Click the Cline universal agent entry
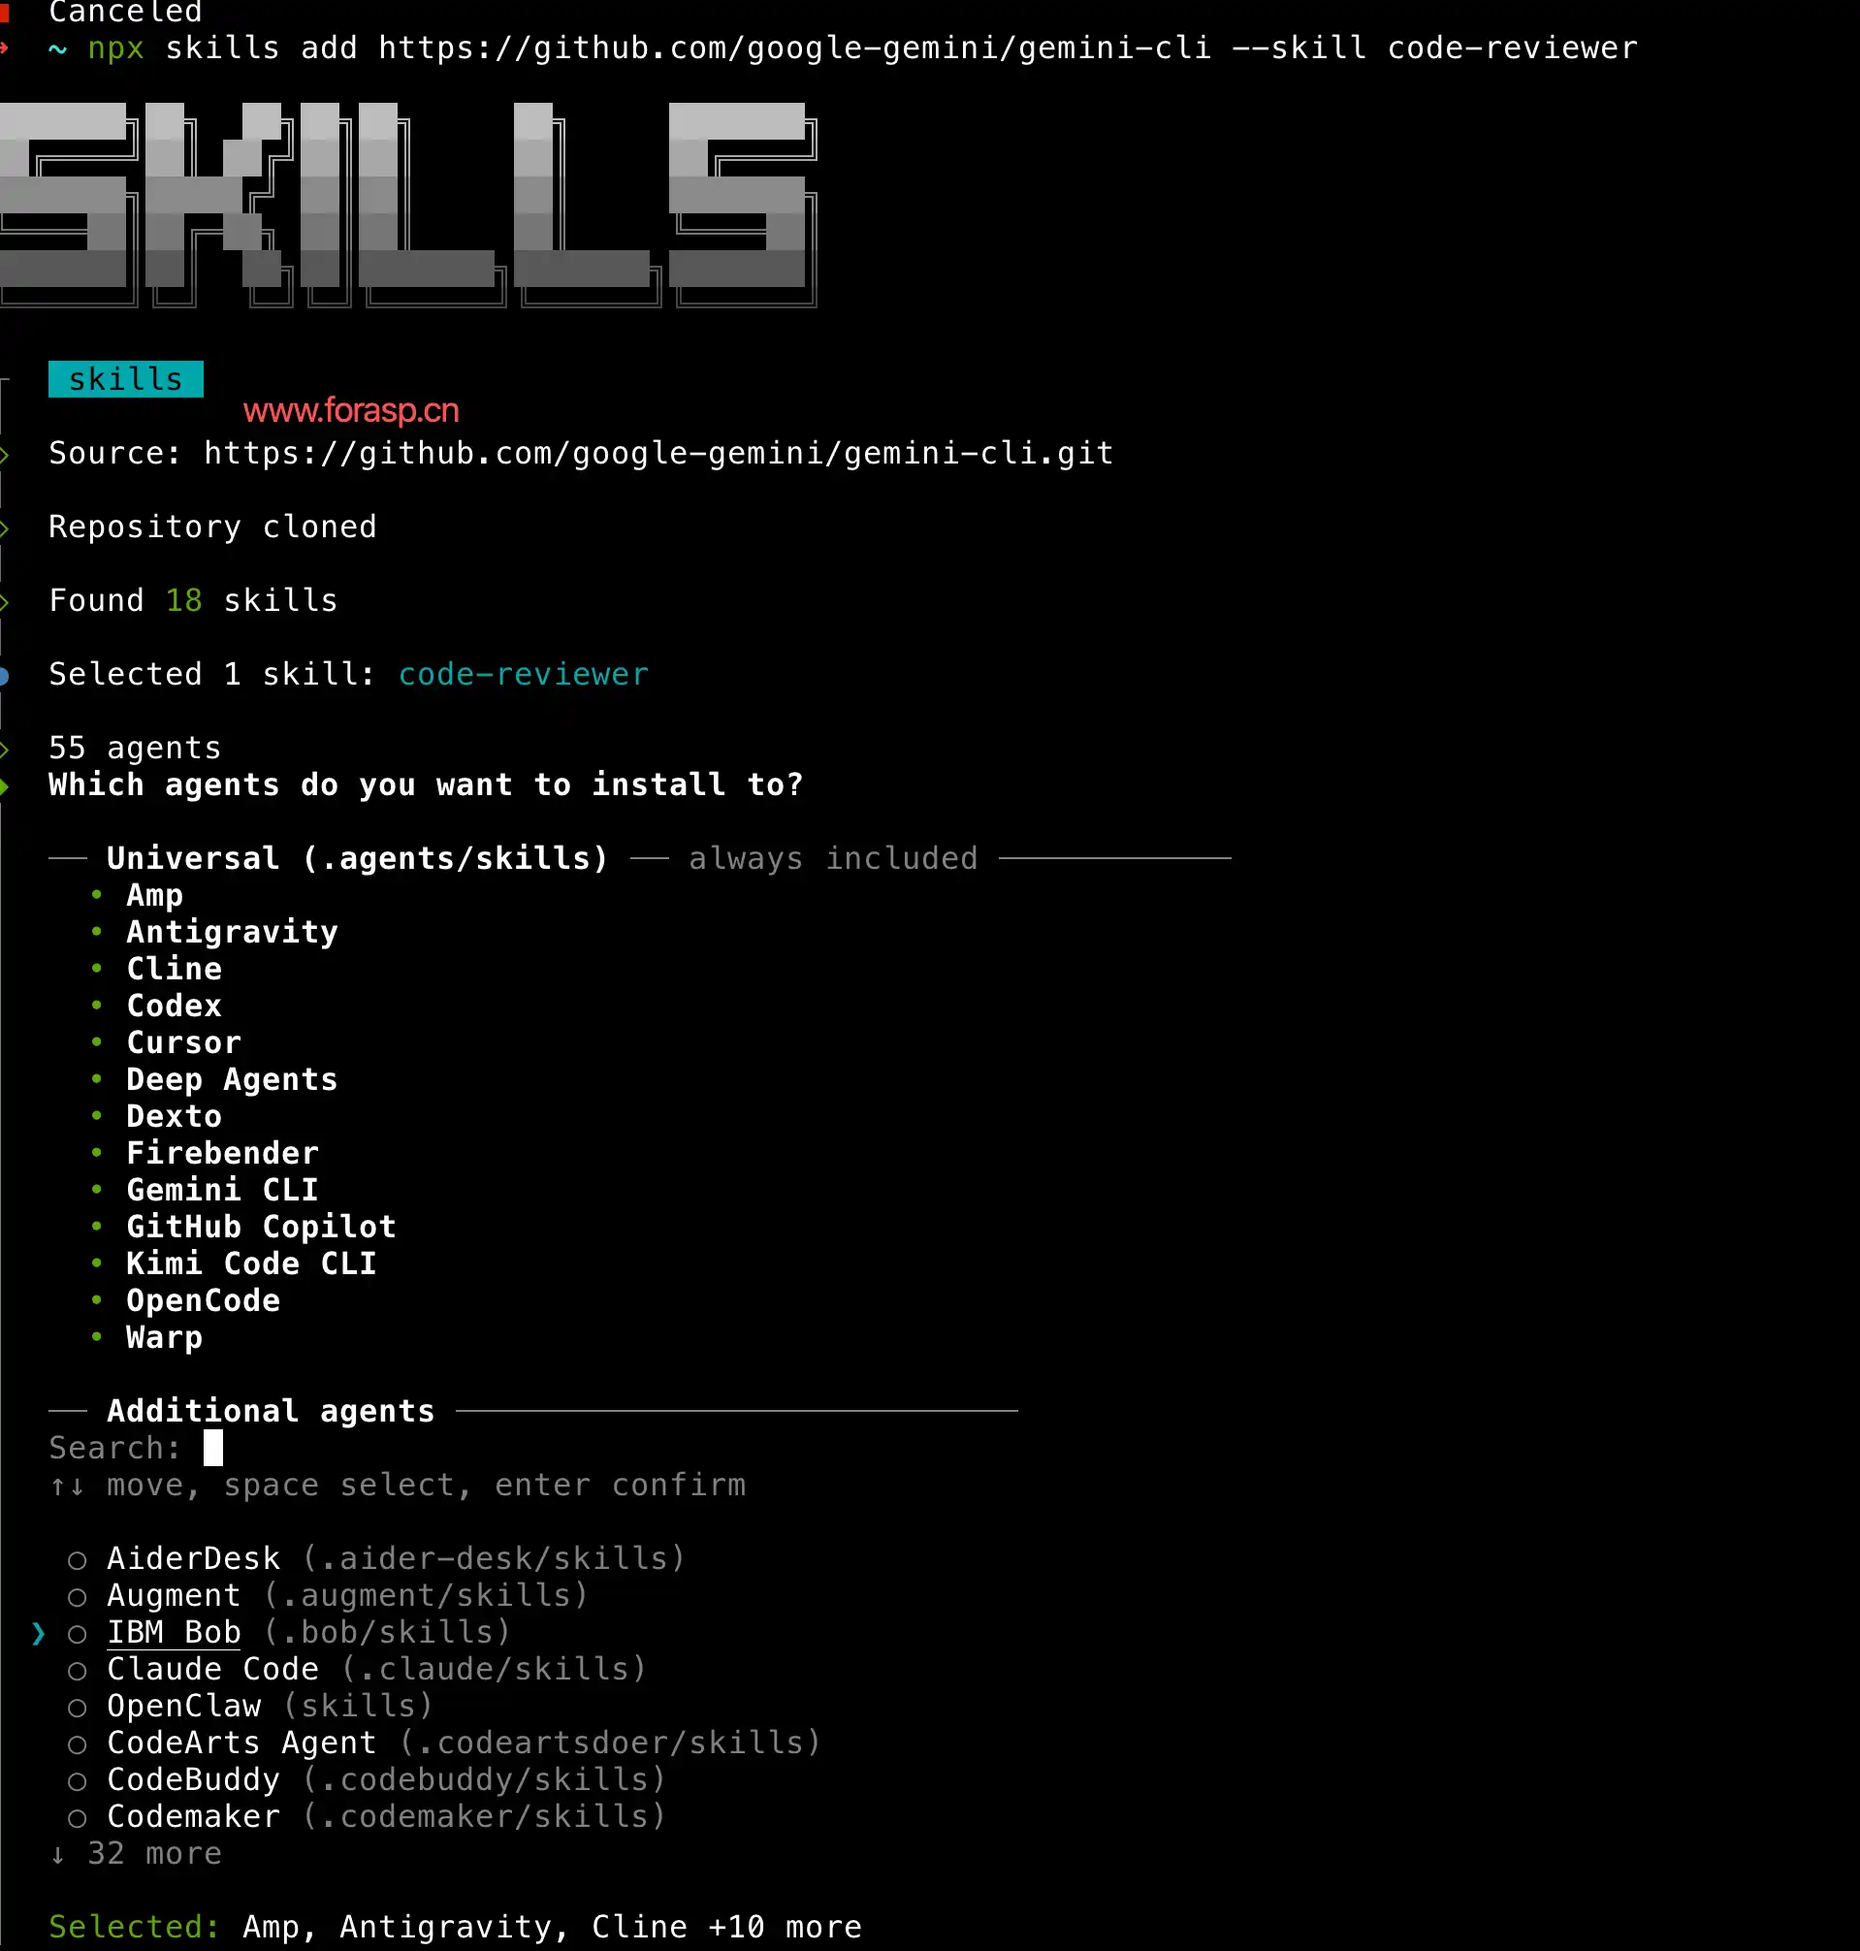This screenshot has width=1860, height=1951. click(174, 969)
